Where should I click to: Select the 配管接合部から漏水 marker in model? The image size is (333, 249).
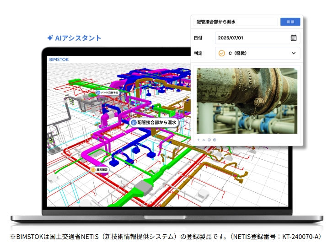154,122
